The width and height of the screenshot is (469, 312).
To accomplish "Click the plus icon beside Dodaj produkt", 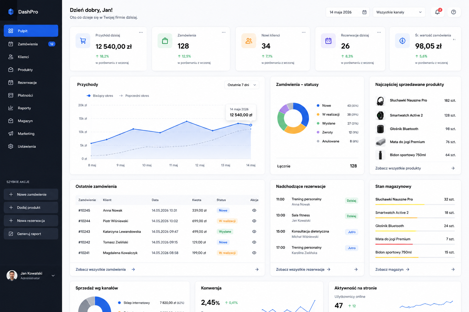I will coord(11,207).
